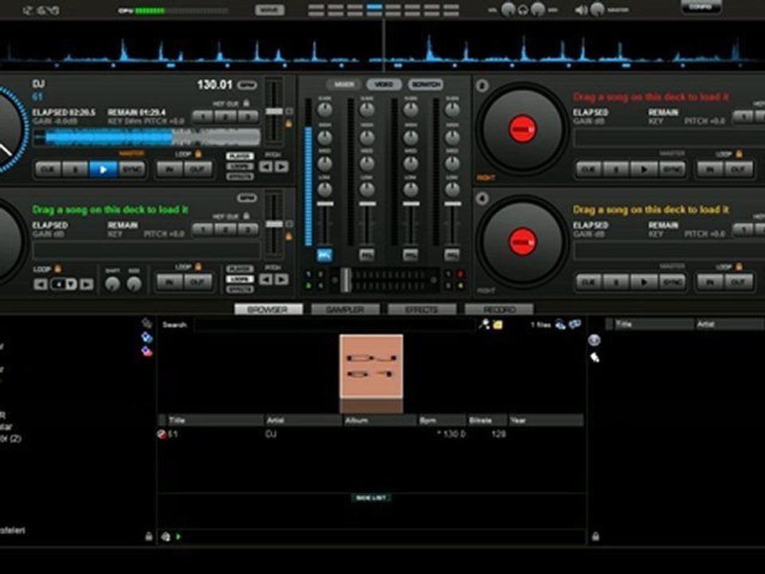Click the search options icon next to search box
Viewport: 765px width, 574px height.
484,324
